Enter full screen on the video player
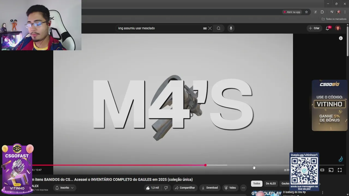 tap(340, 170)
